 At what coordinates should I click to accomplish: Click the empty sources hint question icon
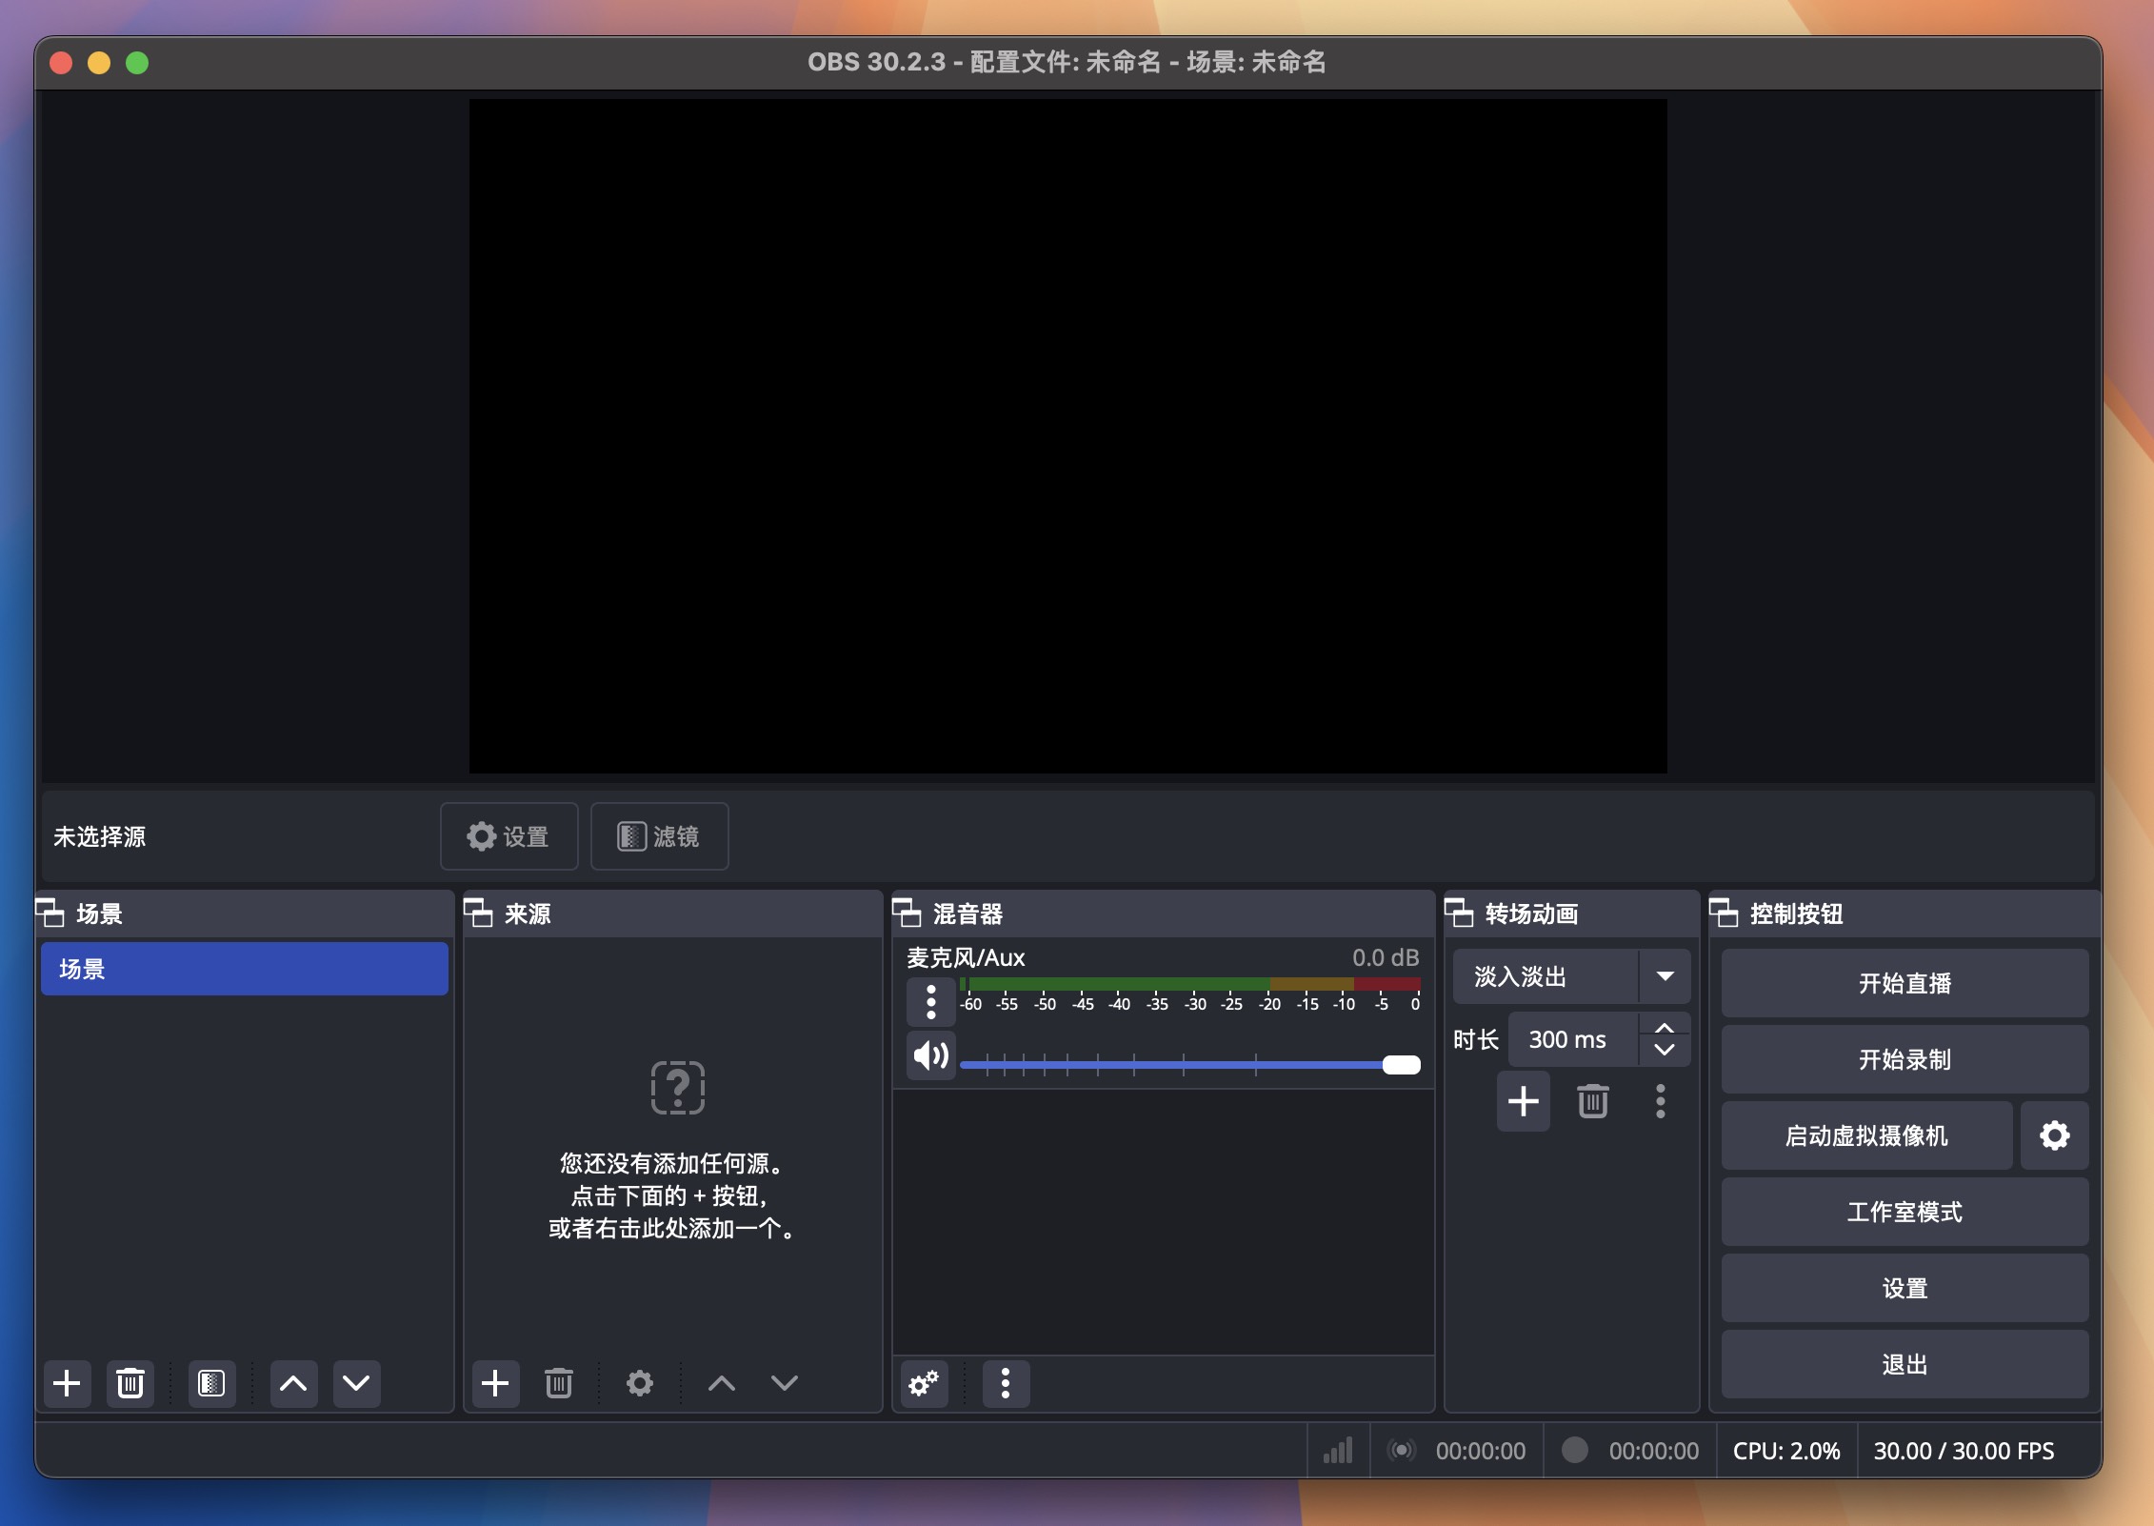(x=677, y=1087)
